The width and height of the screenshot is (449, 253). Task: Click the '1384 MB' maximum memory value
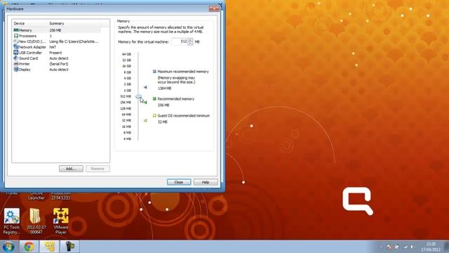point(164,89)
